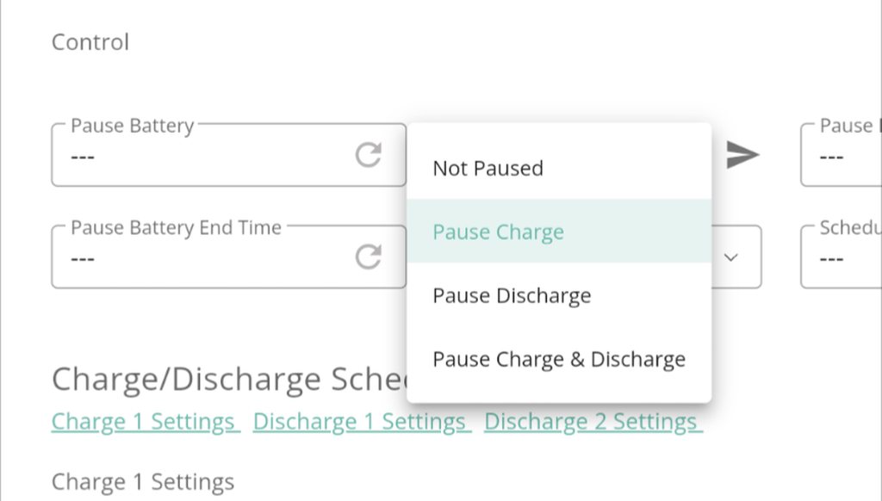Go to Discharge 2 Settings link
The height and width of the screenshot is (501, 882).
(x=593, y=422)
